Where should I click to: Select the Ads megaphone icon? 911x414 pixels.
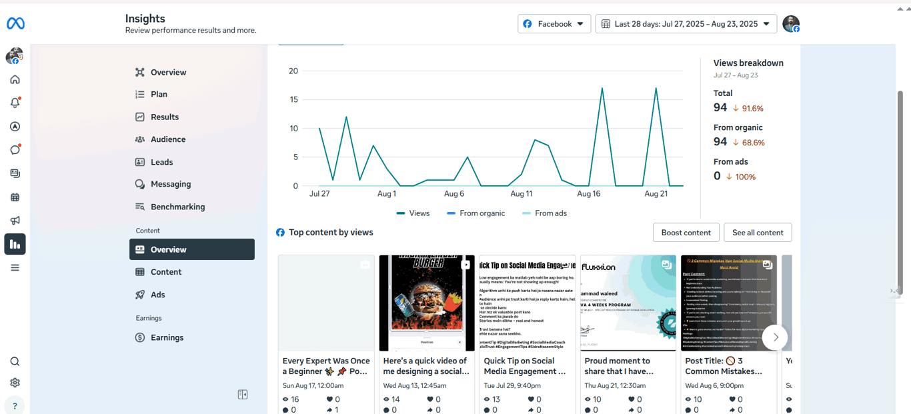(x=15, y=220)
